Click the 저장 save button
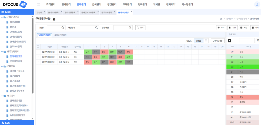 (x=244, y=28)
